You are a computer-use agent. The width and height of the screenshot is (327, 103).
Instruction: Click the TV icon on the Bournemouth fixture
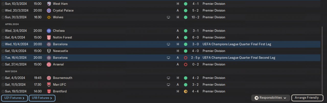[168, 78]
